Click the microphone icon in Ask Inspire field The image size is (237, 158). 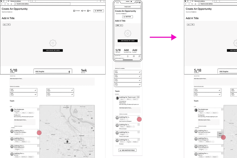70,72
